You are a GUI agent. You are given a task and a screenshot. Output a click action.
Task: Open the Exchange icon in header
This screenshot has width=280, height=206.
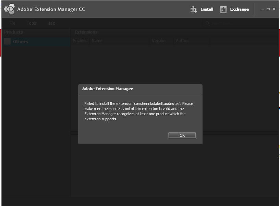[x=223, y=9]
